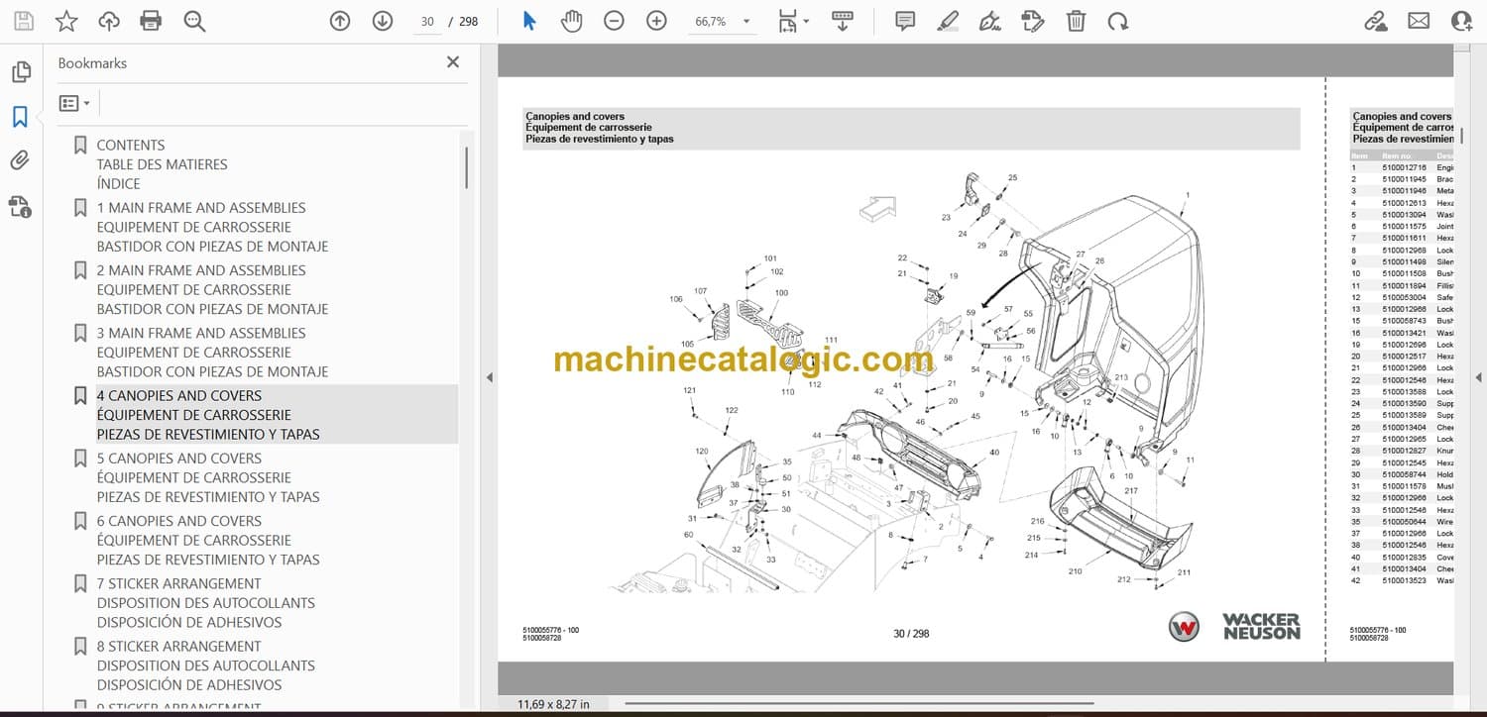This screenshot has height=717, width=1487.
Task: Click the Delete trash icon
Action: (1076, 21)
